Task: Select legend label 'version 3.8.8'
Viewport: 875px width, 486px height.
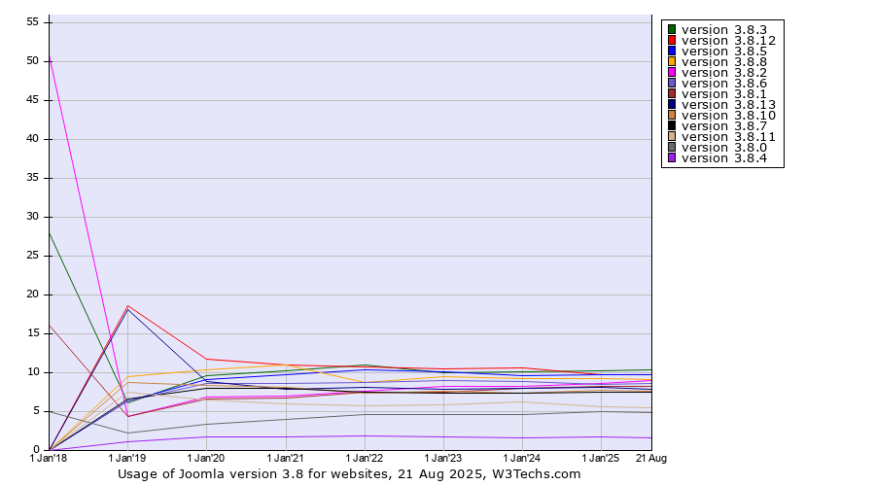Action: tap(724, 61)
